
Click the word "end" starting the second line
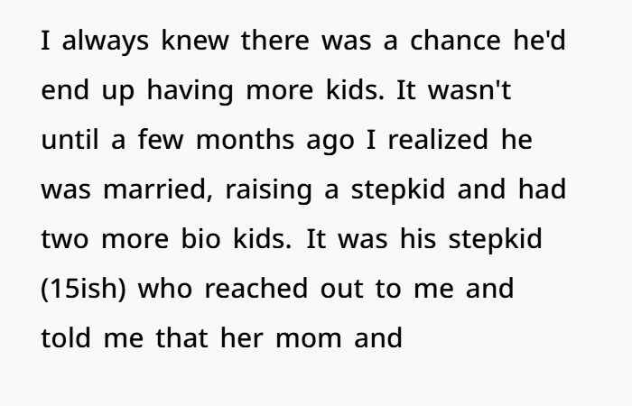click(x=65, y=91)
